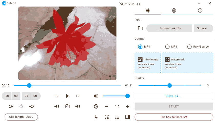215x123 pixels.
Task: Click the end seconds field
Action: 36,96
